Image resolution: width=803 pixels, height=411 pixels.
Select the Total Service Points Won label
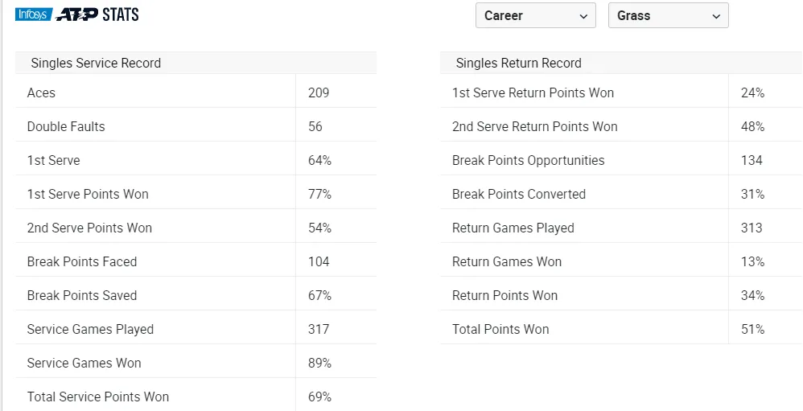click(98, 397)
